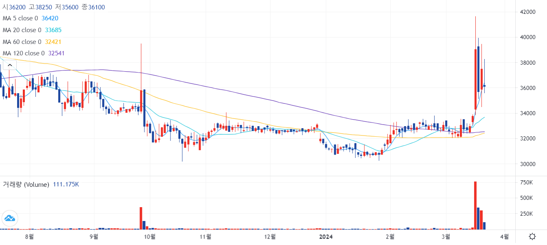Click the open price 시 36200
Image resolution: width=547 pixels, height=245 pixels.
[13, 7]
